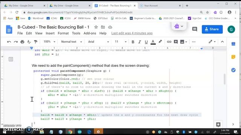Open Google Tasks side panel
This screenshot has height=135, width=241.
tap(233, 70)
